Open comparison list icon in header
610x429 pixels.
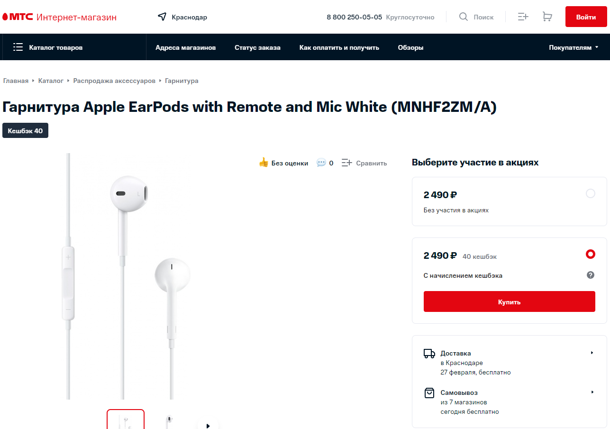[x=523, y=17]
